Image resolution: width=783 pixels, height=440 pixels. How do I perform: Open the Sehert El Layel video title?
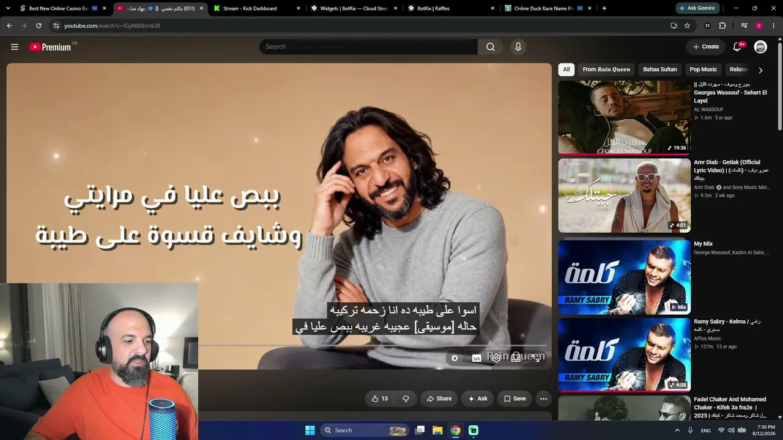click(730, 93)
